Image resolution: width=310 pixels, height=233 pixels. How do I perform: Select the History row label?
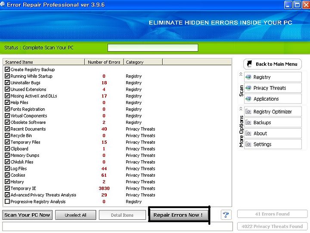(17, 182)
